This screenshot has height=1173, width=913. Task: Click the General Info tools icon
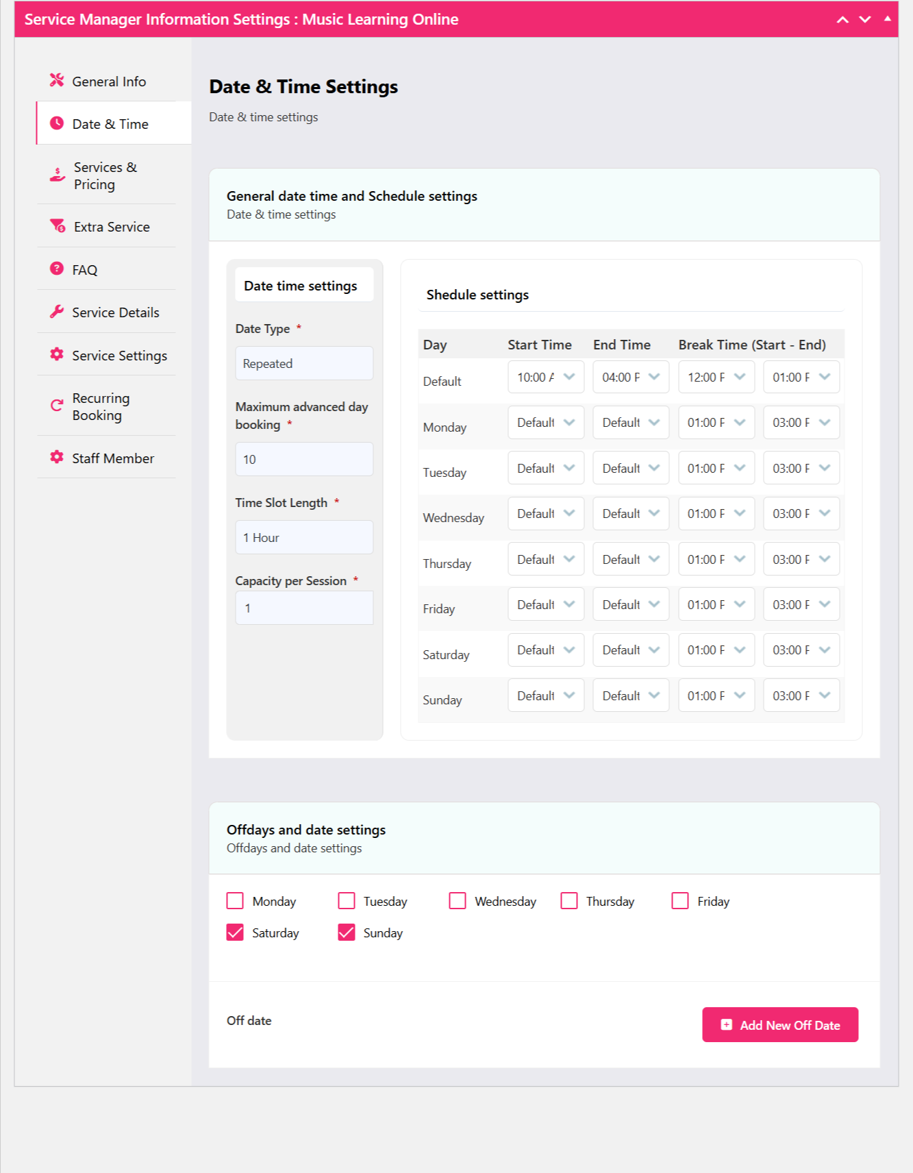click(57, 81)
